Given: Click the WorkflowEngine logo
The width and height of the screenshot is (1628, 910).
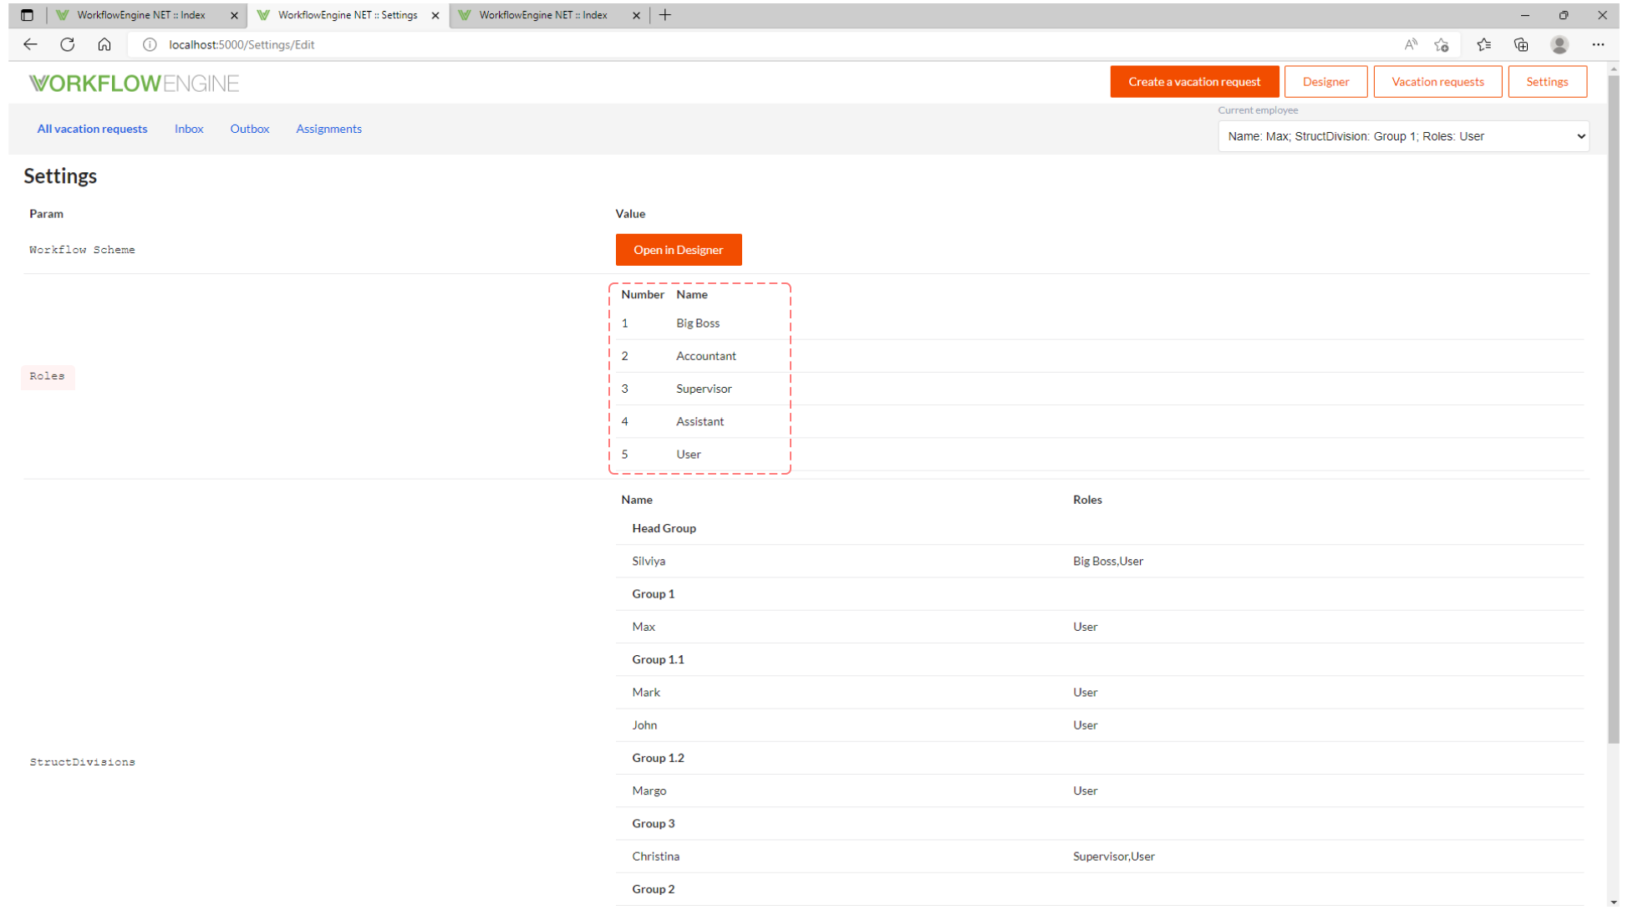Looking at the screenshot, I should [134, 83].
